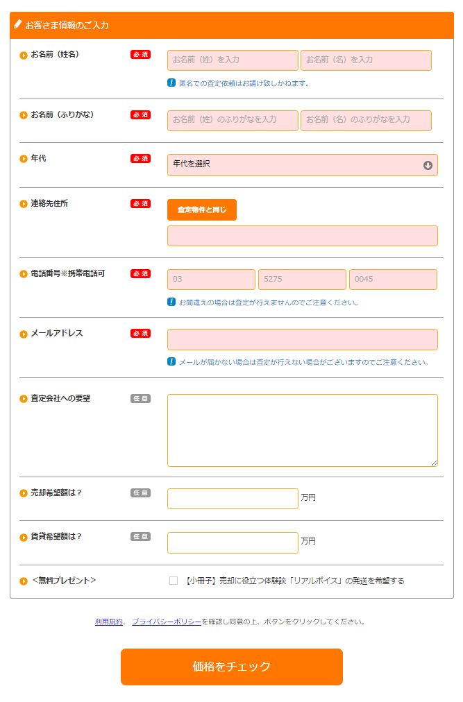Click the arrow bullet icon next to 年代
The width and height of the screenshot is (463, 702).
[24, 159]
